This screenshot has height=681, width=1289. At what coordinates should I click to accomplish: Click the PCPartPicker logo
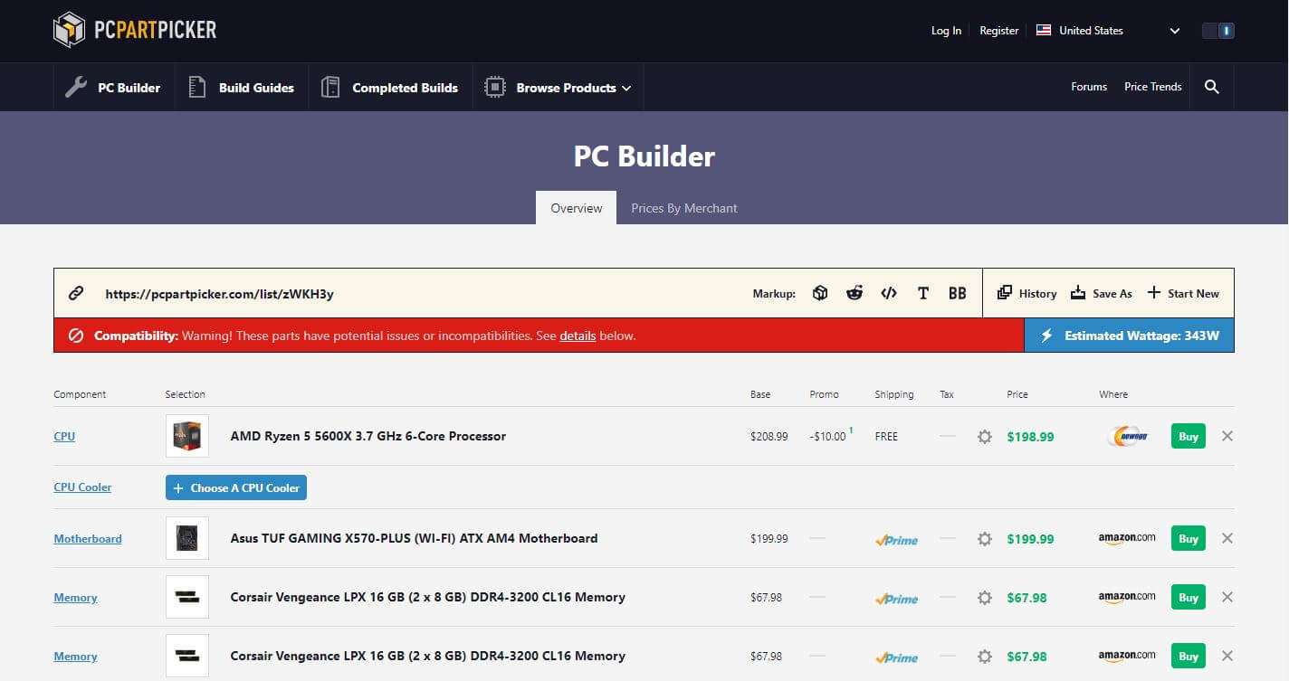(x=135, y=30)
